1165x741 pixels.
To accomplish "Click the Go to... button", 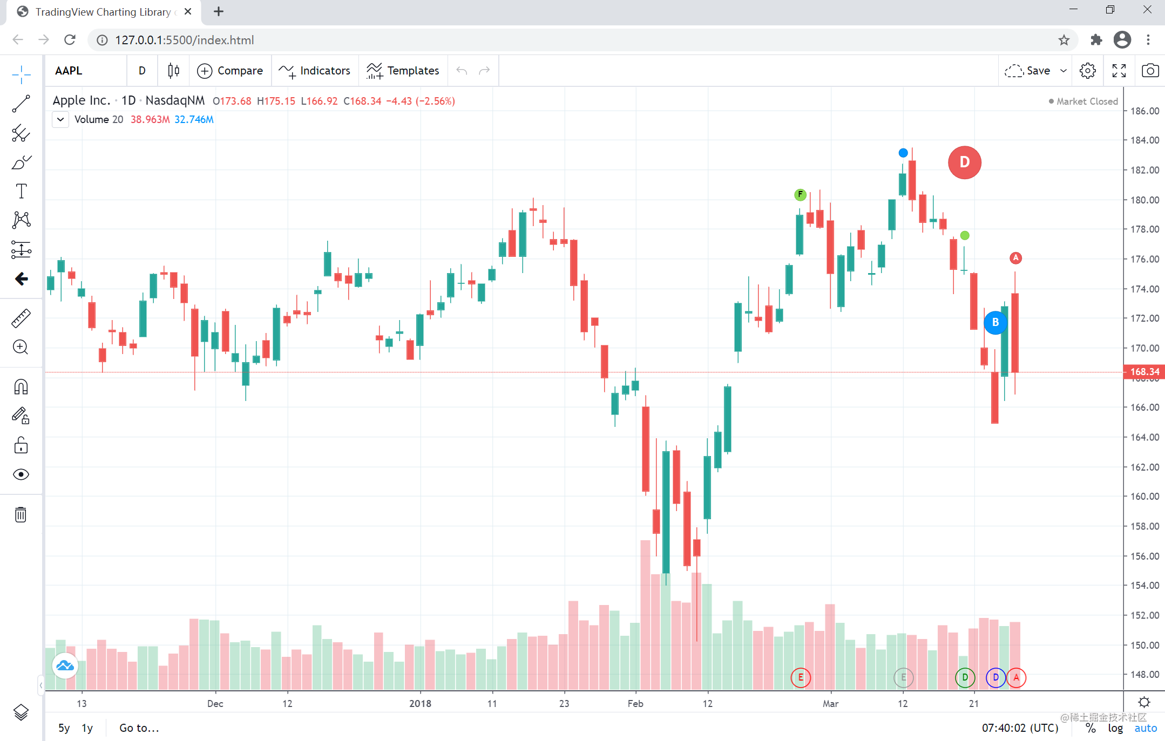I will coord(139,728).
